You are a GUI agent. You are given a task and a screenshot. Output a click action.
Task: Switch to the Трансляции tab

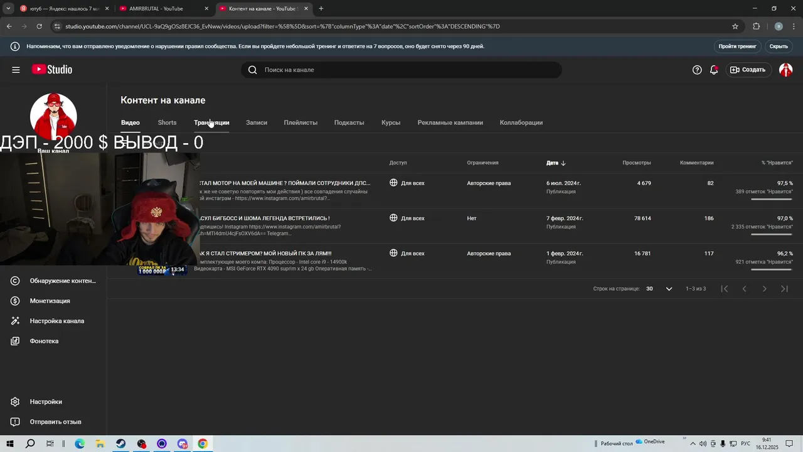[x=211, y=122]
